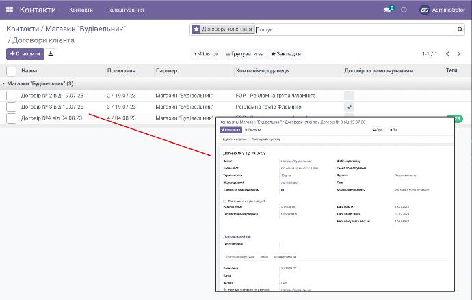This screenshot has width=472, height=300.
Task: Go to previous page arrow
Action: click(448, 54)
